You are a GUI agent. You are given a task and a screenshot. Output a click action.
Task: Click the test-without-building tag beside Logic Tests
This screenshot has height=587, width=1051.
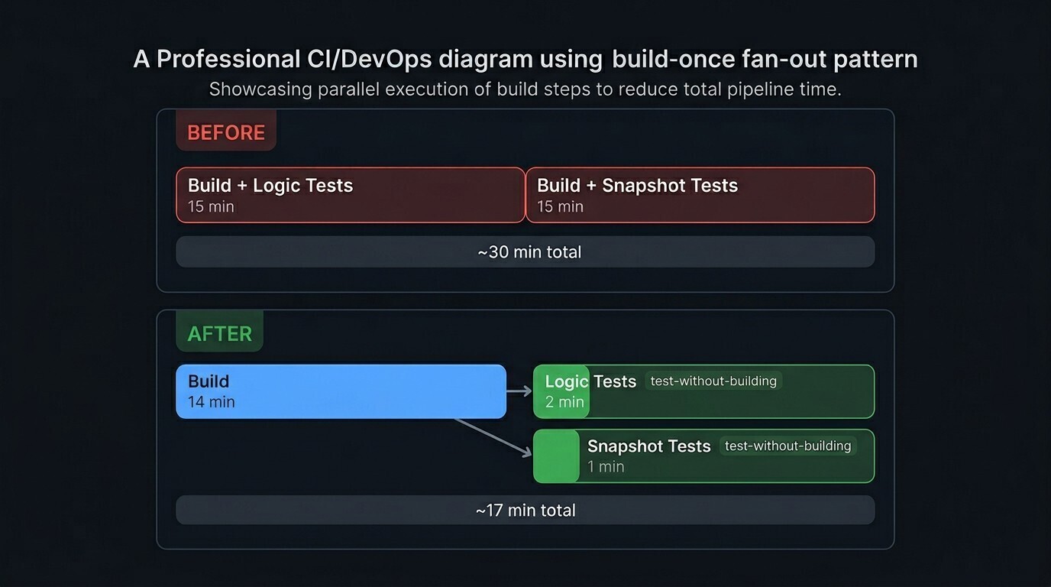(713, 381)
